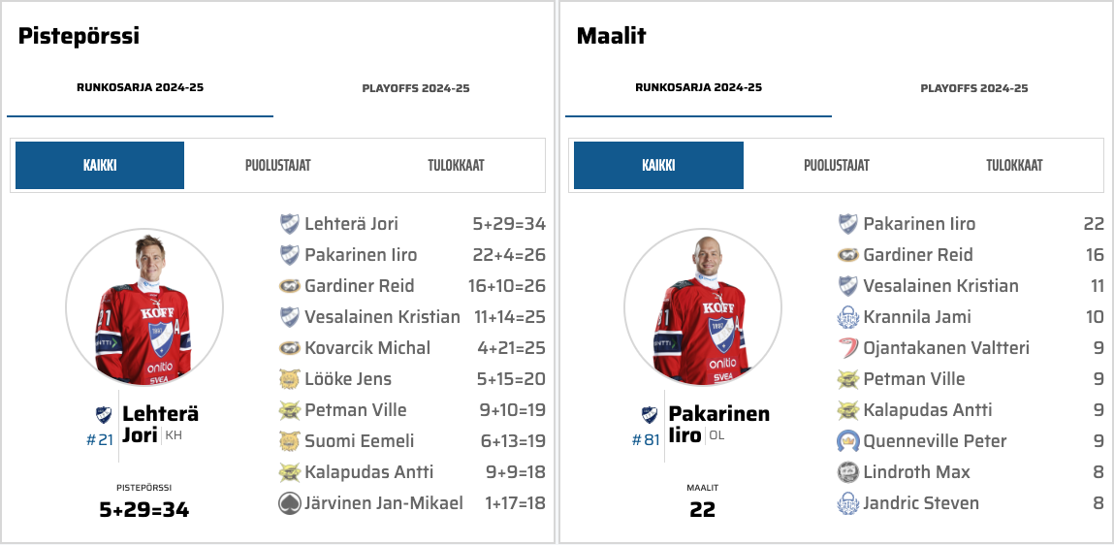Click team logo next to Kovarcik Michal
The image size is (1114, 545).
[x=290, y=348]
